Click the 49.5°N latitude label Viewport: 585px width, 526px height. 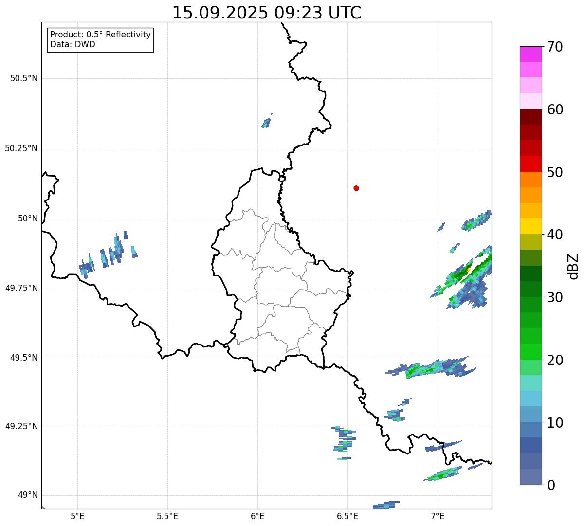coord(24,358)
